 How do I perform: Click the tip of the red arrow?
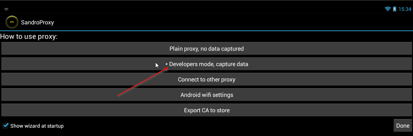tap(167, 68)
